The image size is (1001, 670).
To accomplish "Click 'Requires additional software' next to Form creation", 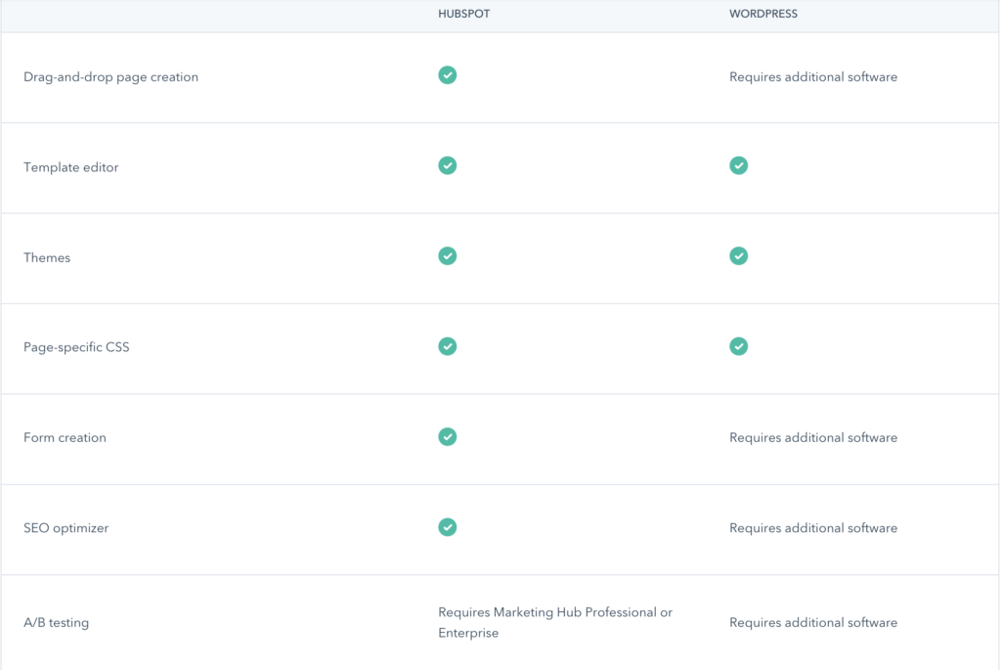I will pos(812,437).
